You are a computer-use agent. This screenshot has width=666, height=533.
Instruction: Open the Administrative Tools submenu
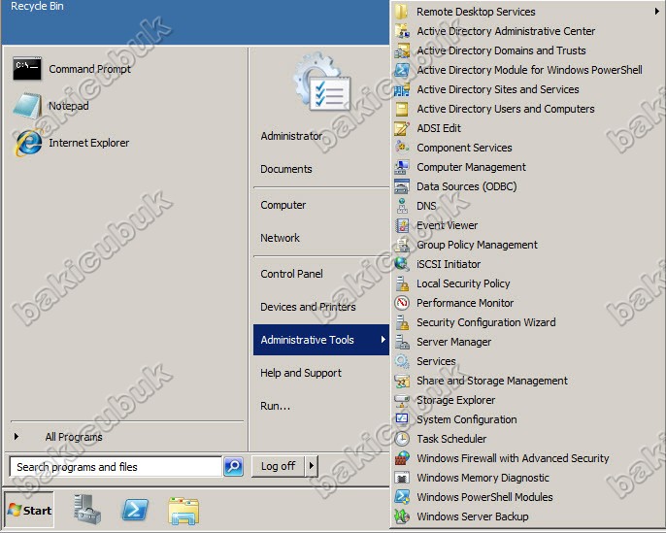coord(321,340)
